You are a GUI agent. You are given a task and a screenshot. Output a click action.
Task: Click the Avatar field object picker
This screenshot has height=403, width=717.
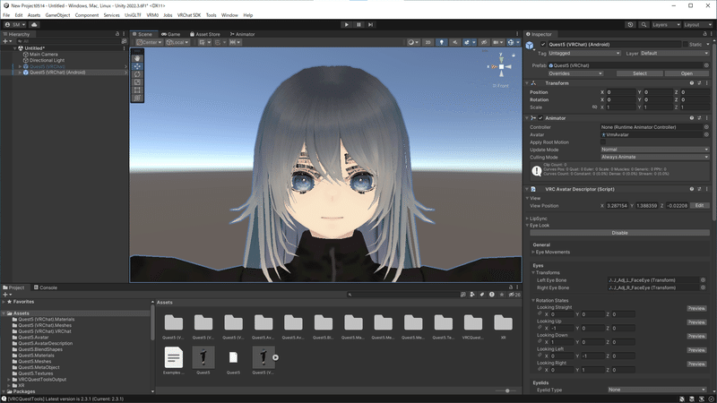706,135
